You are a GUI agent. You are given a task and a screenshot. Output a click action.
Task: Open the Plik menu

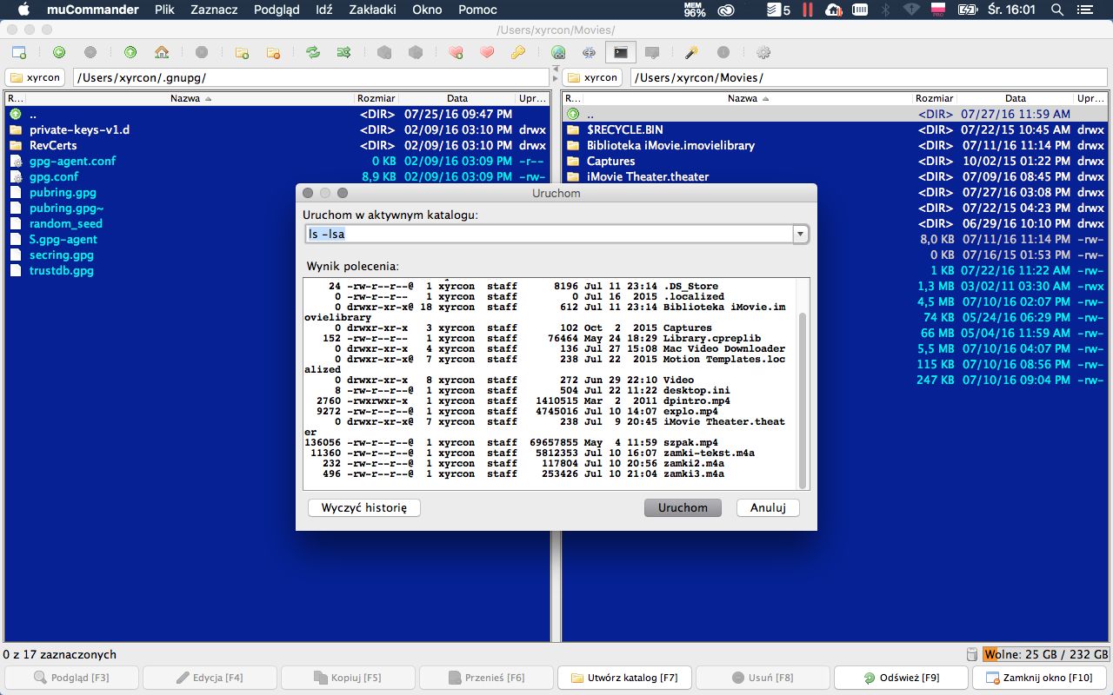(x=165, y=10)
